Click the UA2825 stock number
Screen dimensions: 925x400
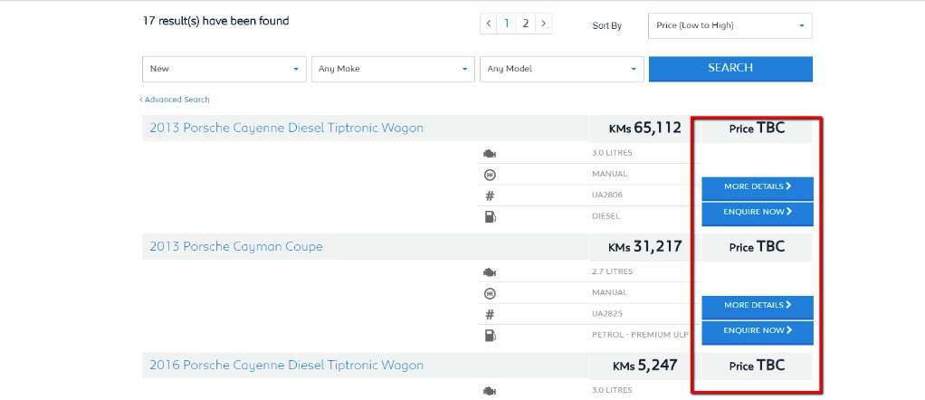coord(607,314)
